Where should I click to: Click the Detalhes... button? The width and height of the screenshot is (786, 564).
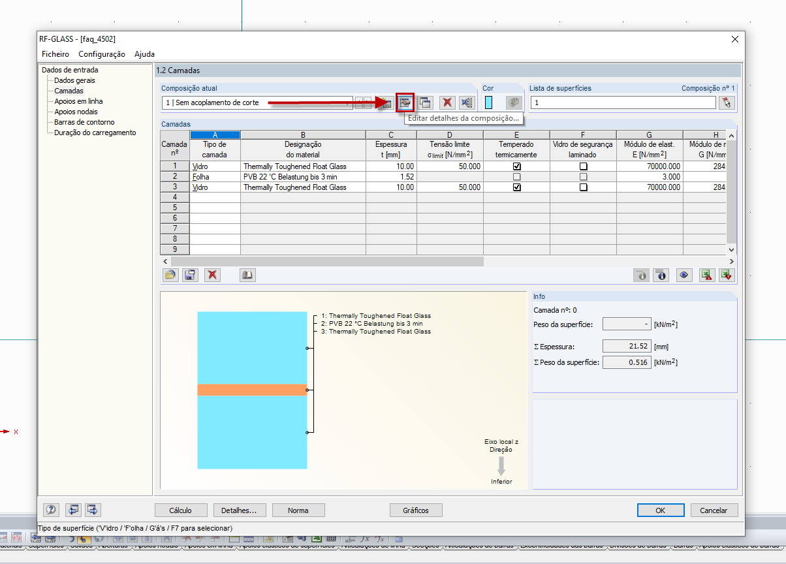239,510
